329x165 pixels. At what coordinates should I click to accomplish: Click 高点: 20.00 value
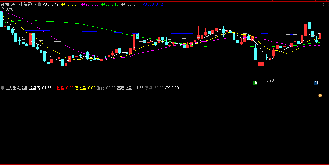[x=154, y=88]
